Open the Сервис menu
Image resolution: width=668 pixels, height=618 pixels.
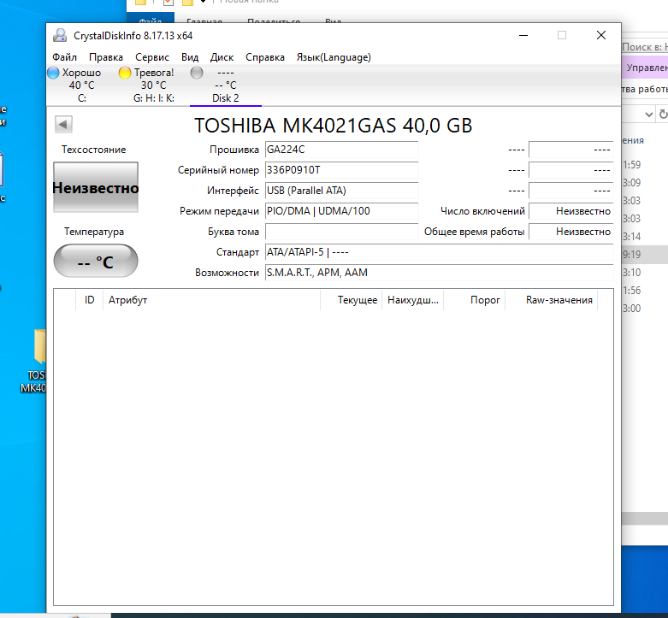point(152,57)
